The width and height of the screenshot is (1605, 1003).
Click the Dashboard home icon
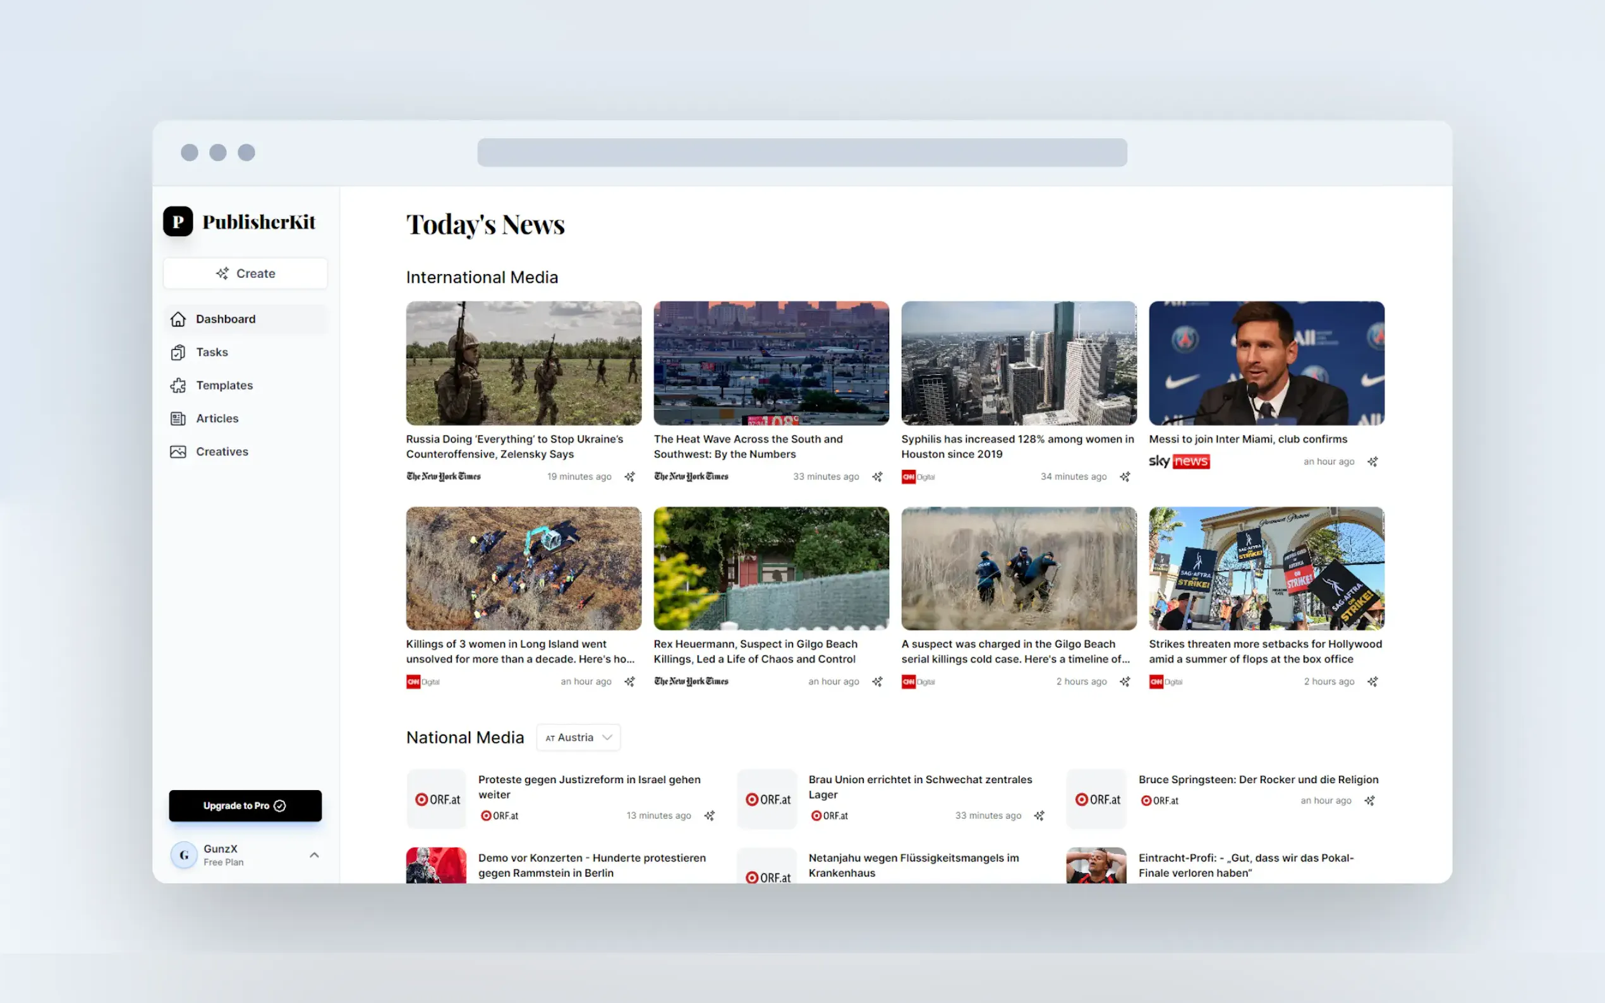(x=178, y=319)
